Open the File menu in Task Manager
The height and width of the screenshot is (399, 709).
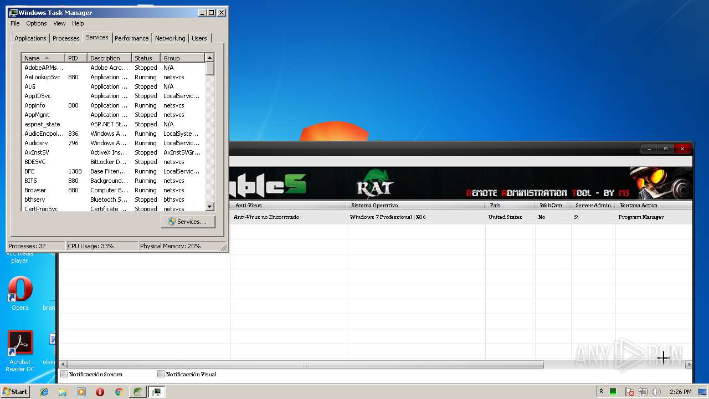tap(15, 23)
